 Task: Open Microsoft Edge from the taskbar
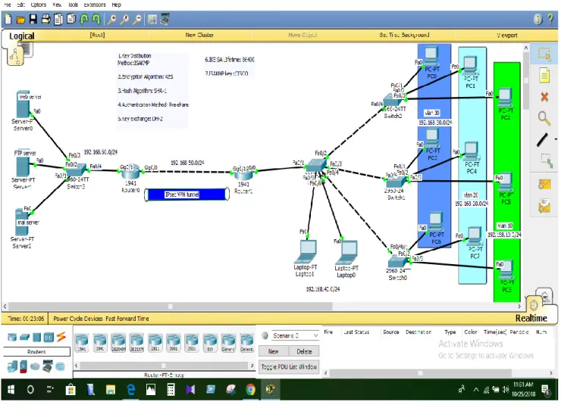(x=131, y=390)
